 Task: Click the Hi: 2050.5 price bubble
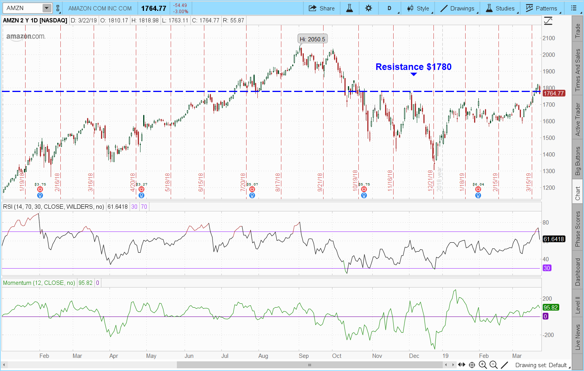click(313, 39)
